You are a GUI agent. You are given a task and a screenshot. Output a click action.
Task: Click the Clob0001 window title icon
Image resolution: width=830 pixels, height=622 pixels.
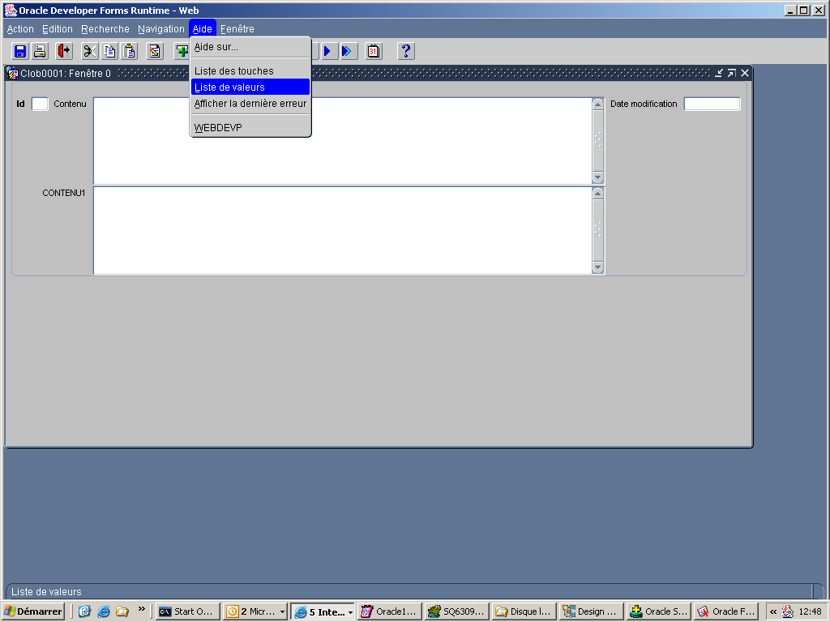coord(13,73)
